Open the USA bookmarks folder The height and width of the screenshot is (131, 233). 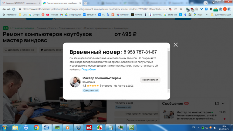[23, 15]
